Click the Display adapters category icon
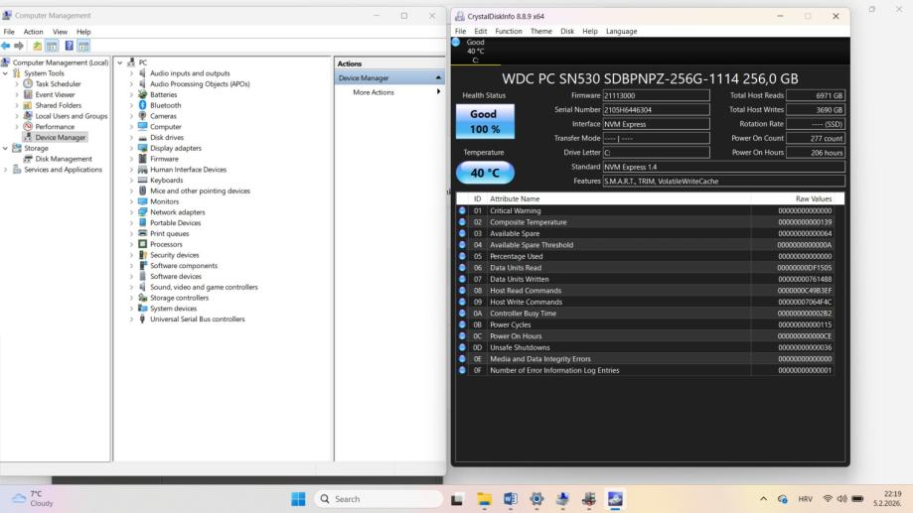The width and height of the screenshot is (913, 513). pos(143,148)
